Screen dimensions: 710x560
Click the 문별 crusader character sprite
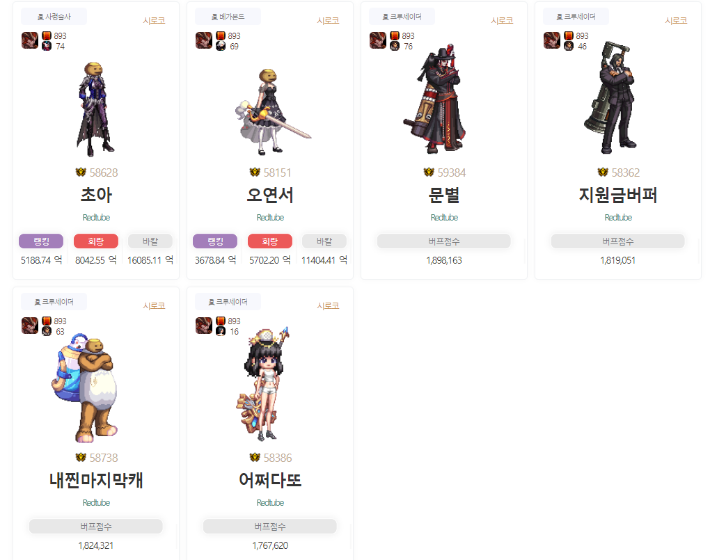tap(436, 99)
